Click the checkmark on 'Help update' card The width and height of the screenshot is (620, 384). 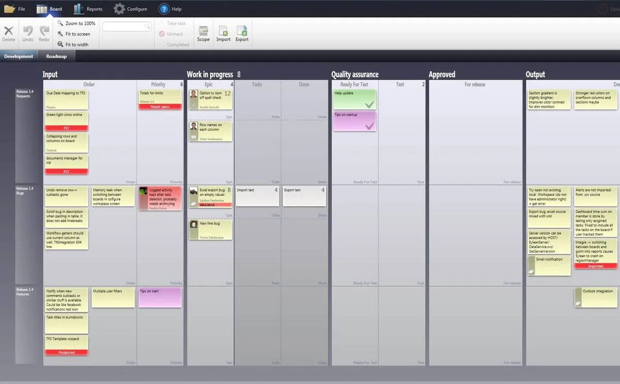point(369,104)
